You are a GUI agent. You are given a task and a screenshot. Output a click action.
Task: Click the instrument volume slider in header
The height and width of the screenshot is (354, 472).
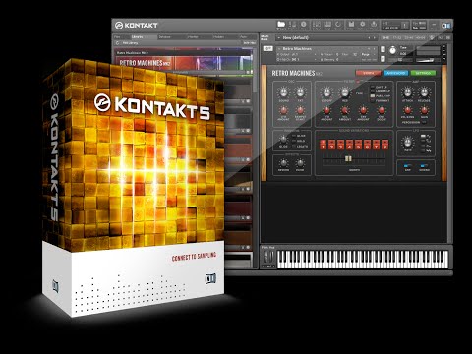click(x=428, y=60)
